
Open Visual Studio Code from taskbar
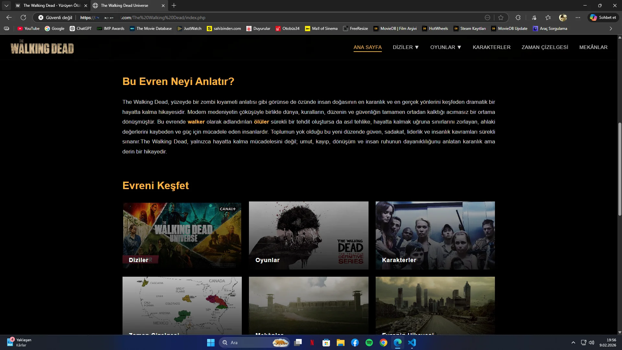click(x=412, y=343)
